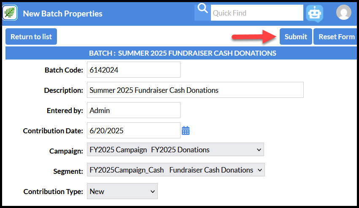This screenshot has height=208, width=359.
Task: Expand the Campaign dropdown
Action: [175, 150]
